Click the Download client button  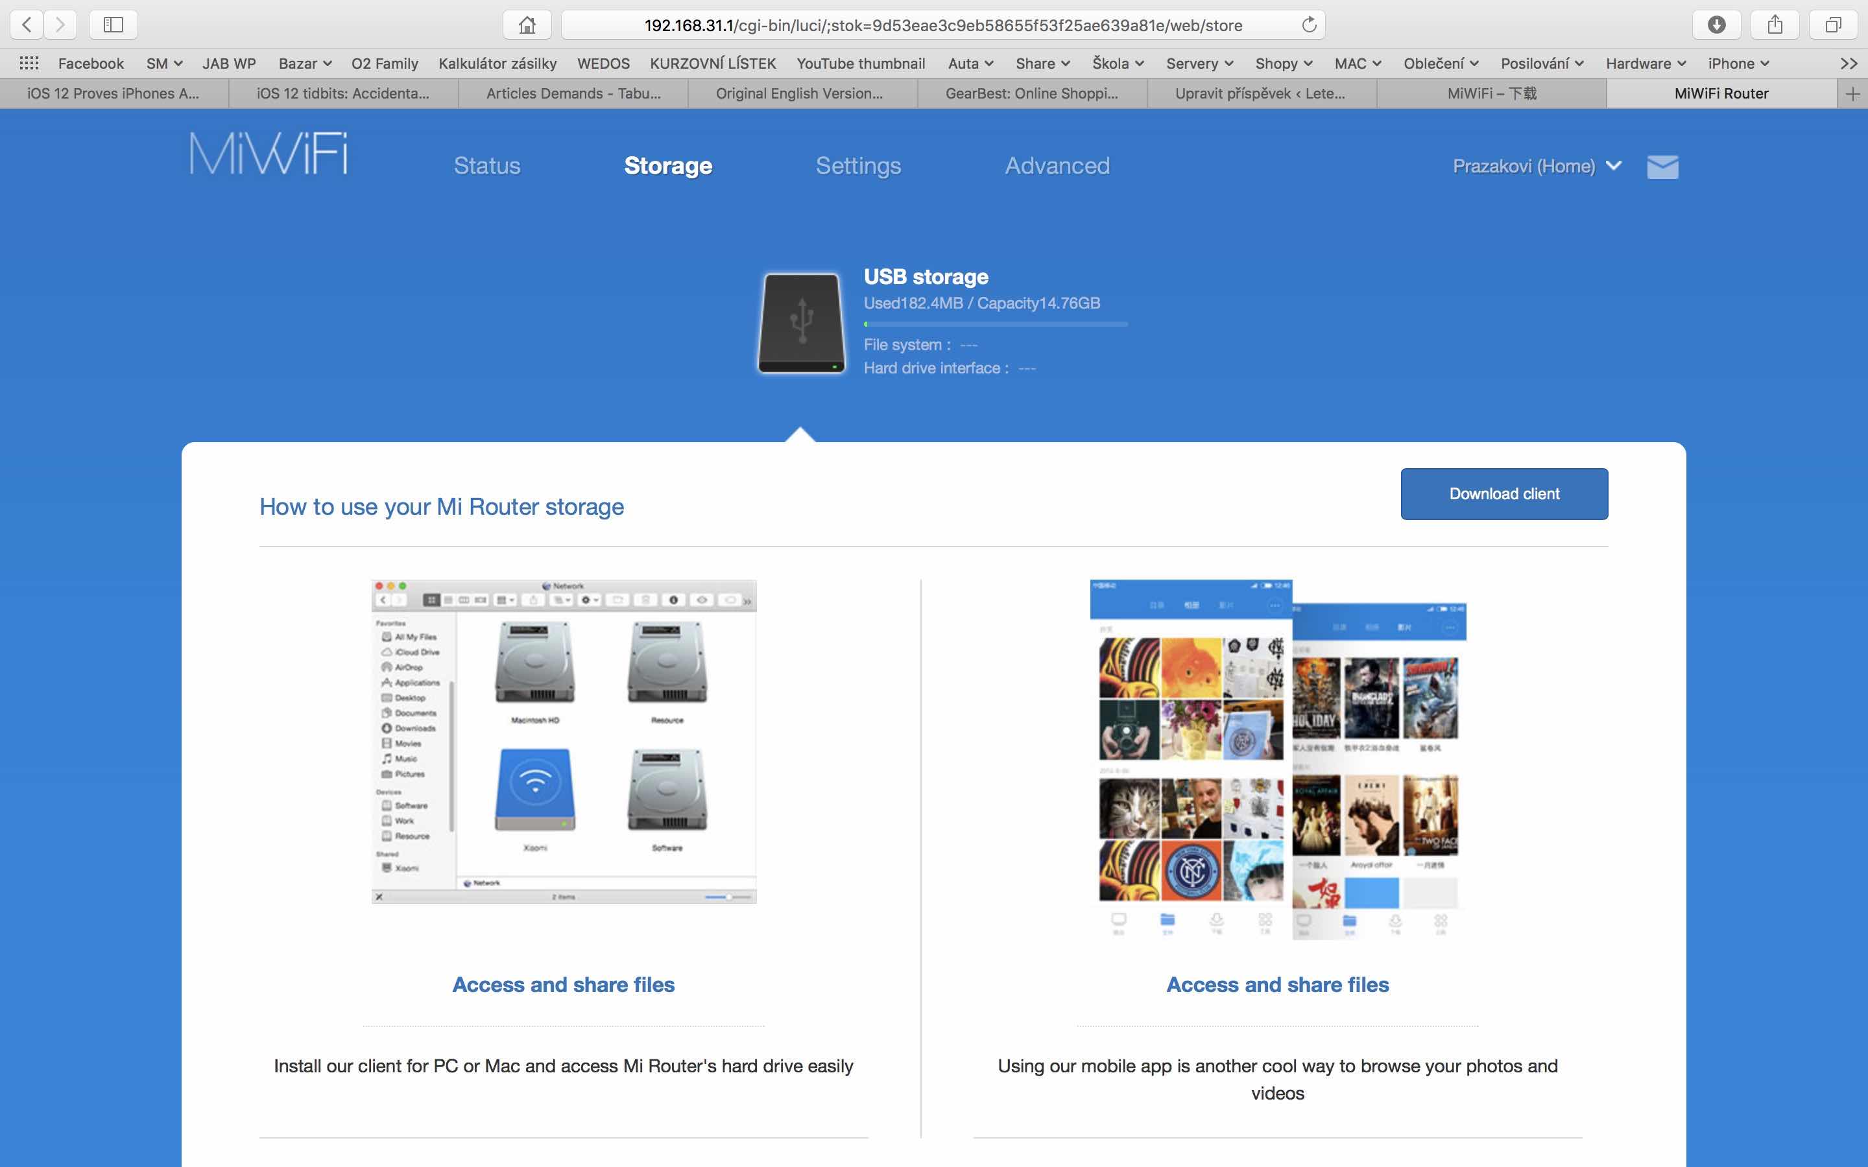pyautogui.click(x=1503, y=494)
